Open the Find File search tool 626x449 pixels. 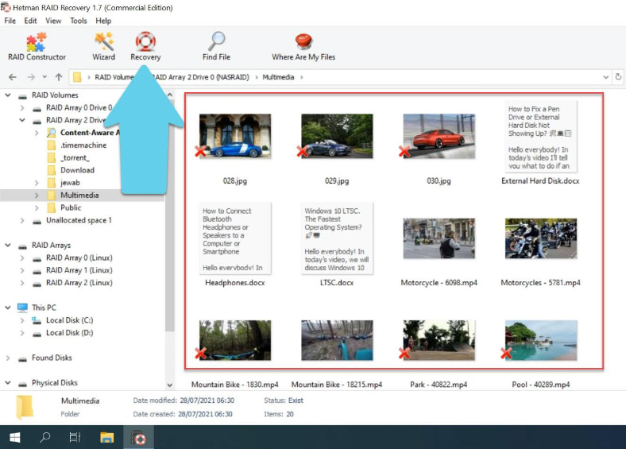216,46
